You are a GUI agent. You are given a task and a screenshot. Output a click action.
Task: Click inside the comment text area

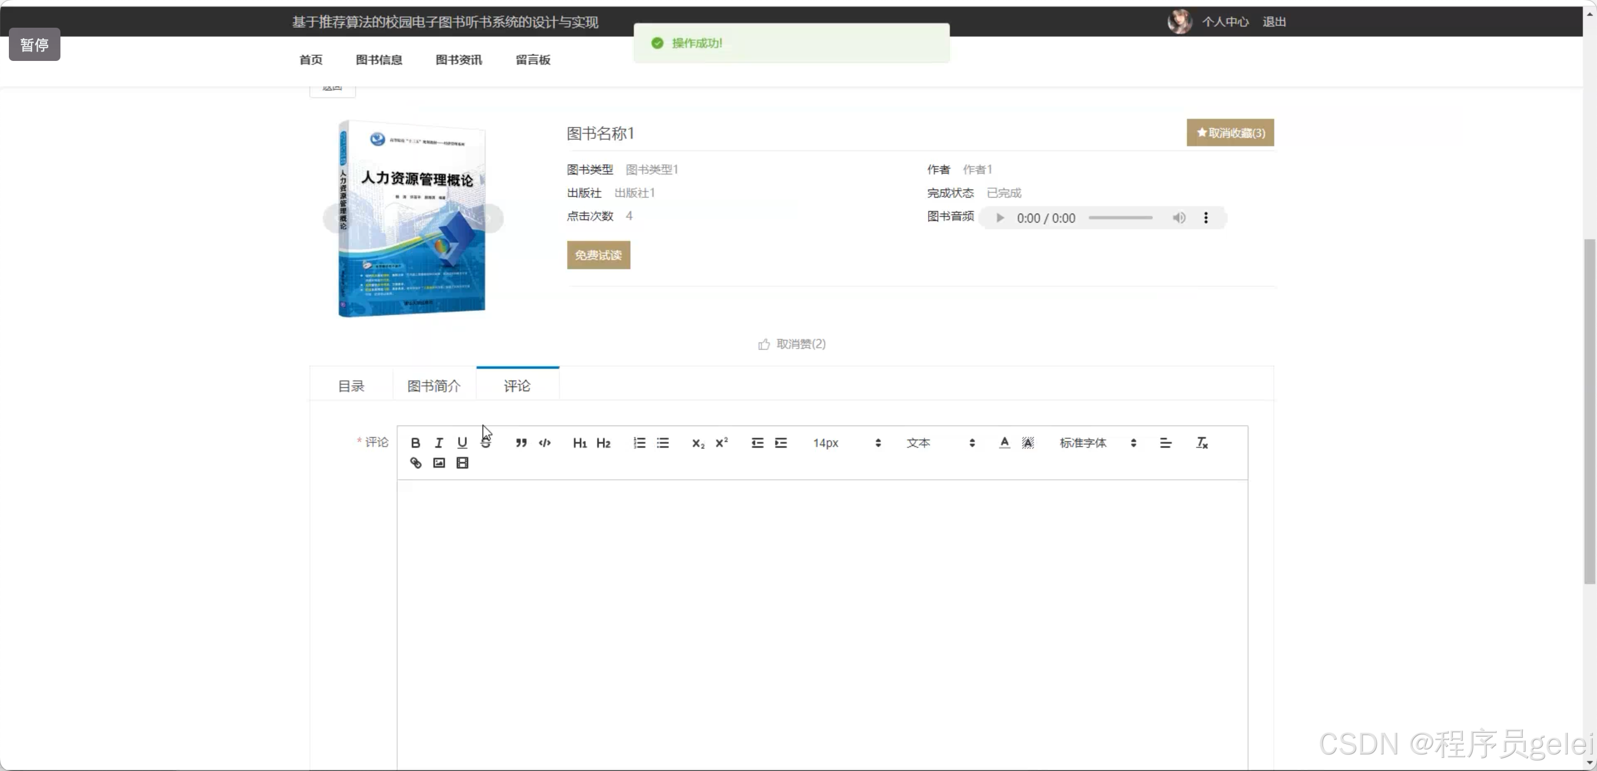pyautogui.click(x=822, y=619)
